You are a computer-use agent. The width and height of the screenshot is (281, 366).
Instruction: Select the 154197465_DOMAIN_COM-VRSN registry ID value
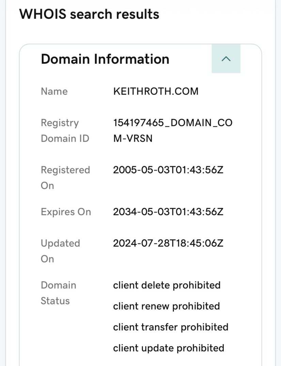(x=173, y=123)
